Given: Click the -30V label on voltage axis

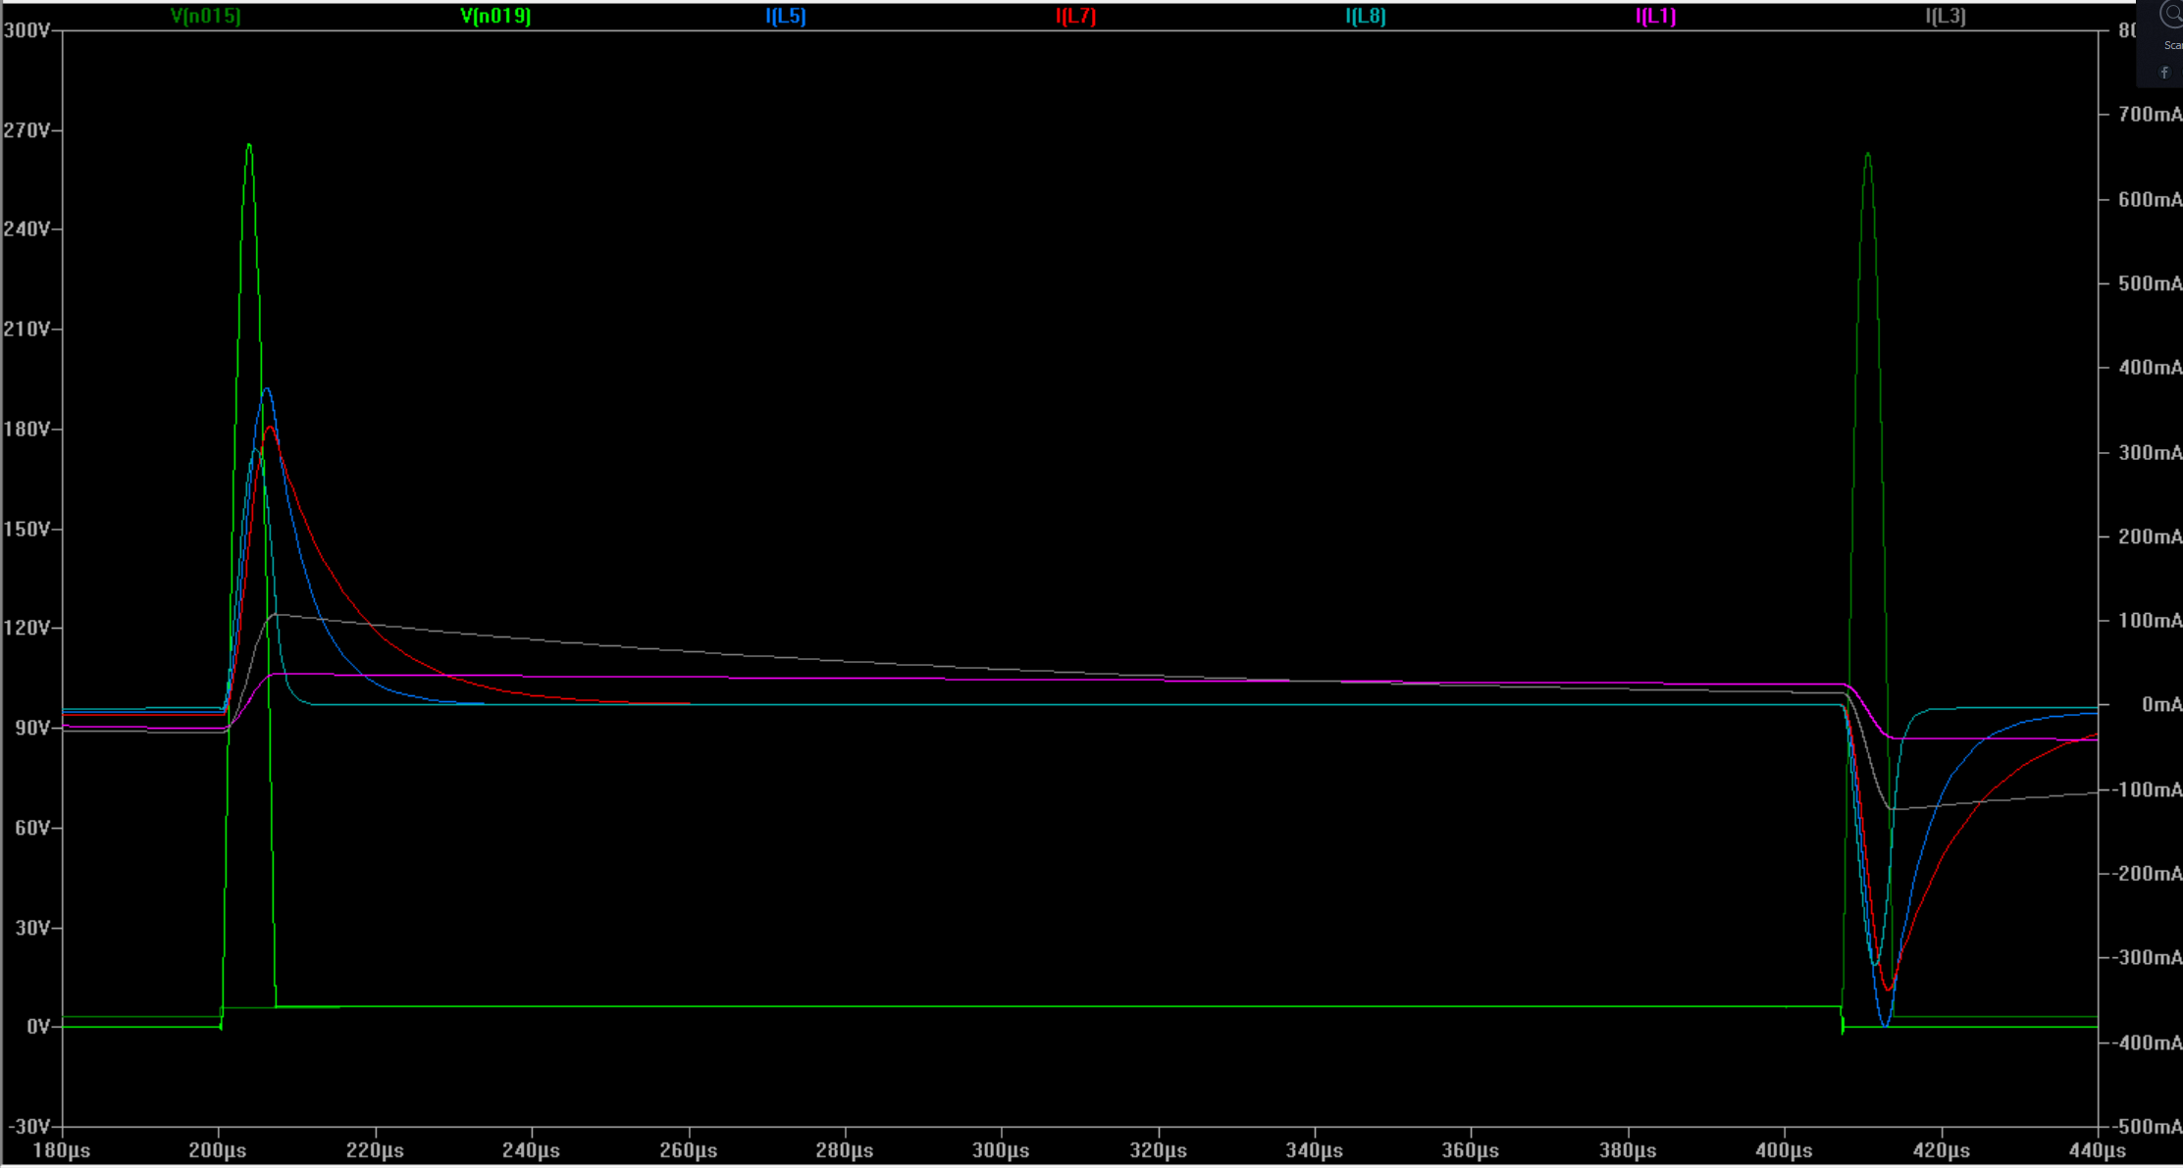Looking at the screenshot, I should click(x=27, y=1126).
